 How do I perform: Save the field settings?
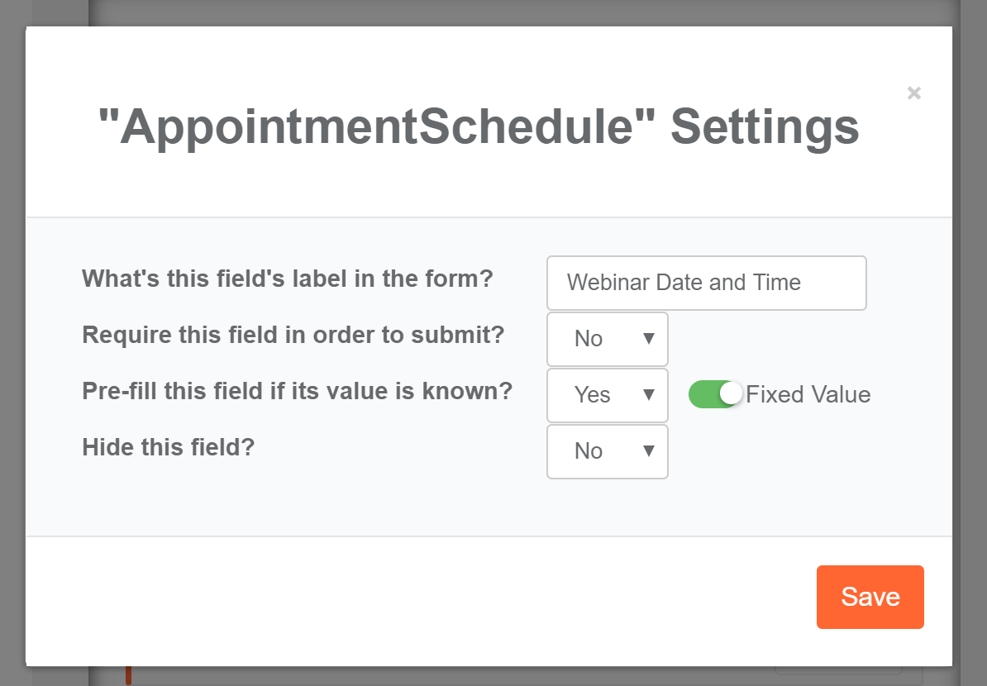pyautogui.click(x=870, y=597)
